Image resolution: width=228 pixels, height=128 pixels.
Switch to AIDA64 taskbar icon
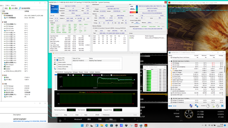coord(136,125)
